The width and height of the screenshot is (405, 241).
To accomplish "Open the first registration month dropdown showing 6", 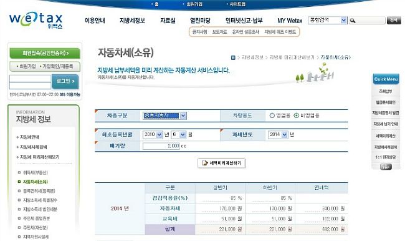I will pyautogui.click(x=178, y=135).
